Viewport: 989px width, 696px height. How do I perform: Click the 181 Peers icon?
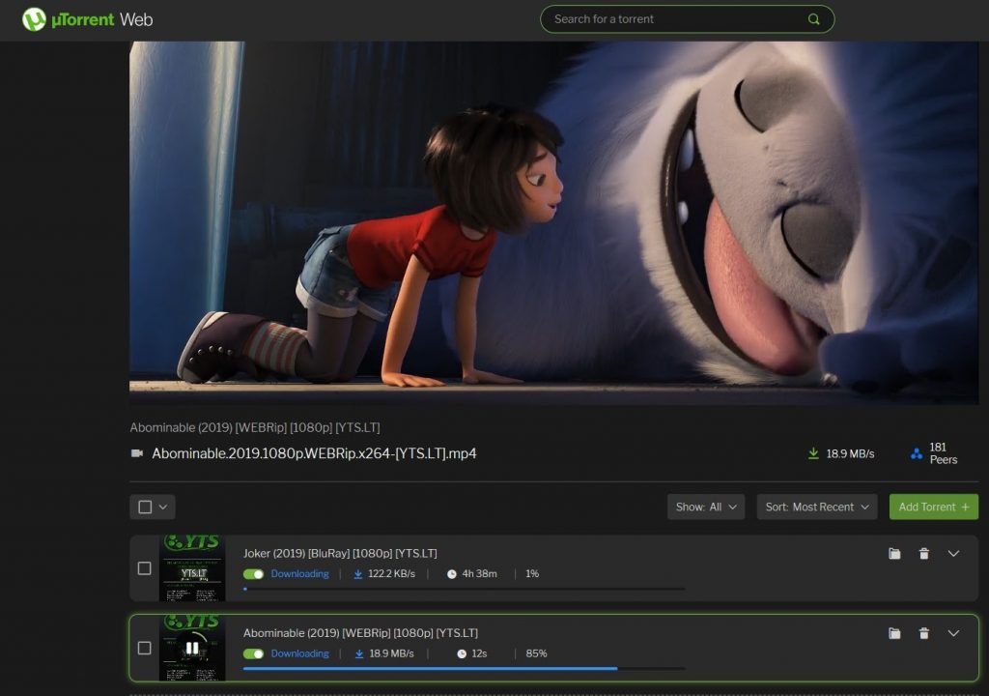coord(917,453)
